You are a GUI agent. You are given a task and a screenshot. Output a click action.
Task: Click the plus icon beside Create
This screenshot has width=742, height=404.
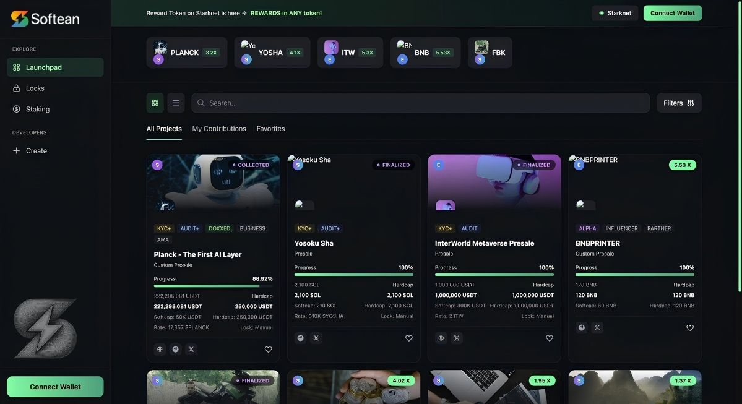coord(17,150)
